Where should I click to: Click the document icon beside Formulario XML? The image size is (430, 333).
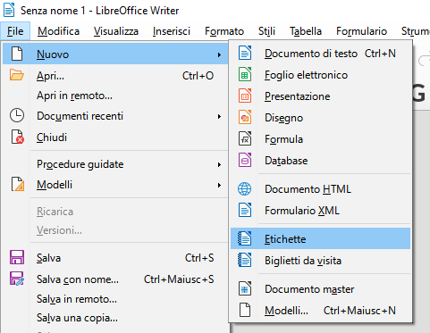pos(245,211)
